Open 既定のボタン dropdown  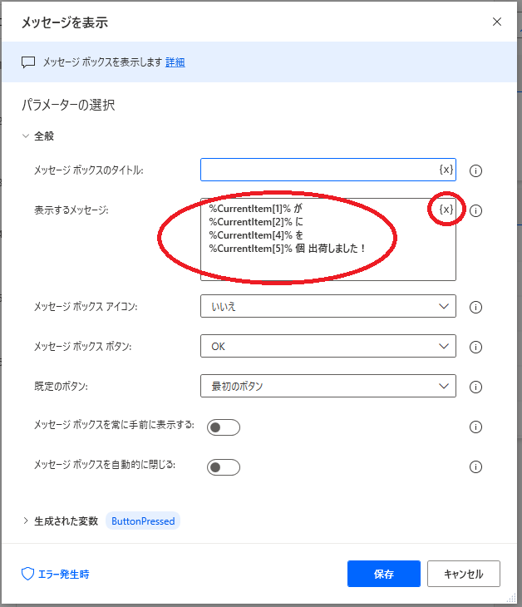pos(327,386)
